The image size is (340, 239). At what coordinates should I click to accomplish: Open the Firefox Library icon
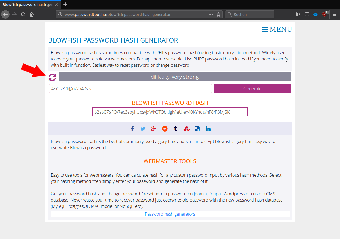tap(298, 14)
